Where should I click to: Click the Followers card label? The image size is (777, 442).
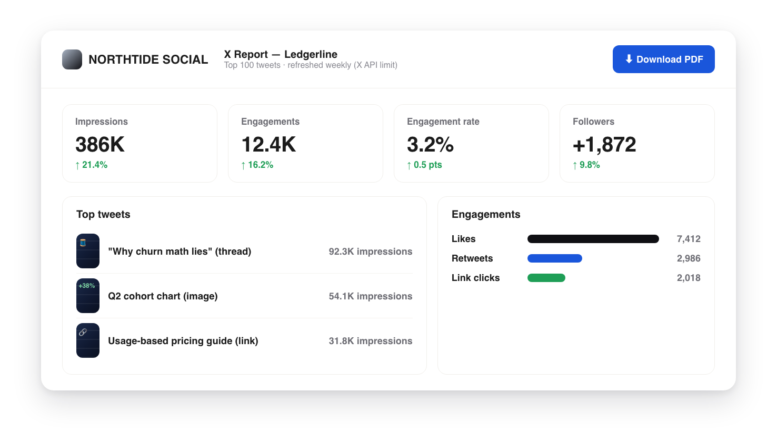point(593,122)
